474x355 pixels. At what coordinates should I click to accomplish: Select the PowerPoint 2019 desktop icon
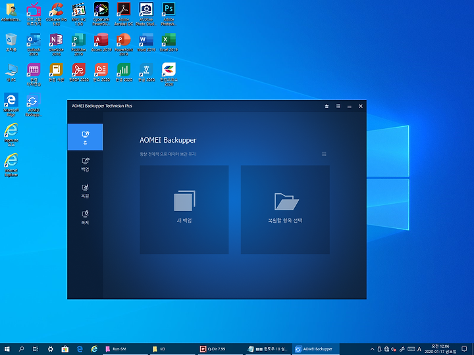click(124, 44)
